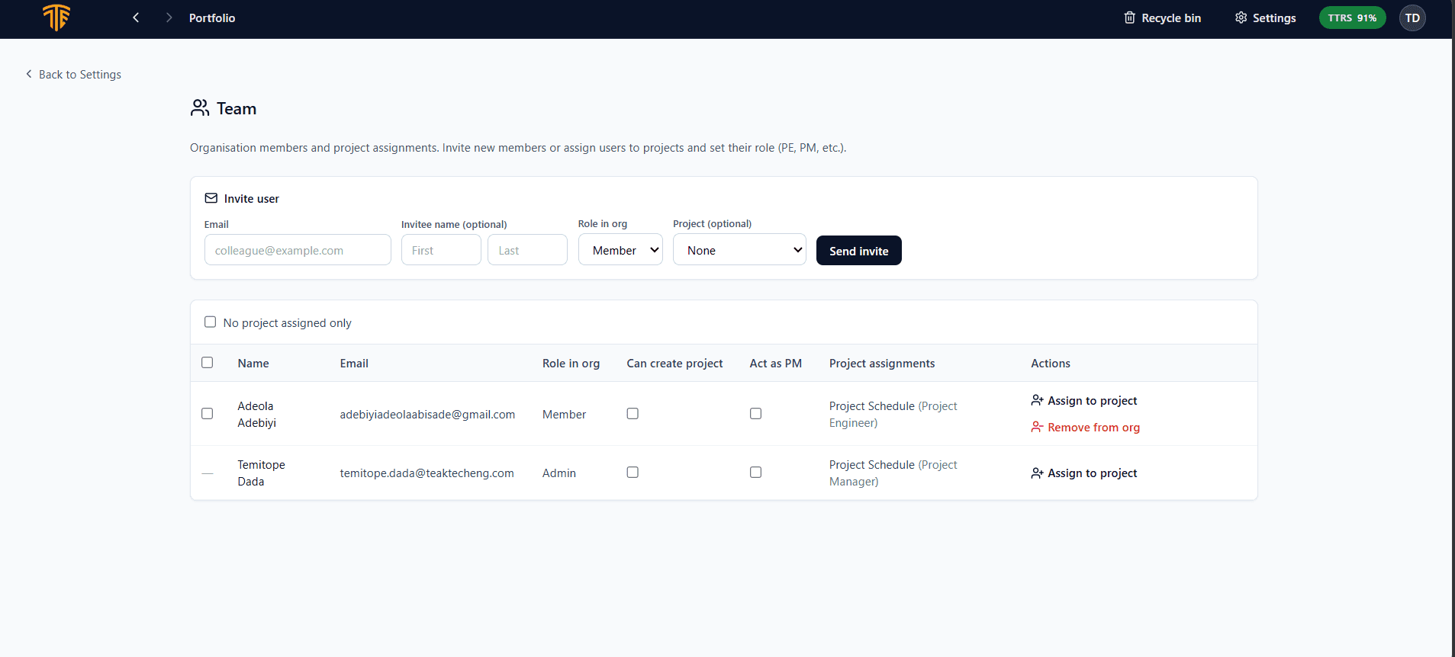Focus the Email input field
1455x657 pixels.
pyautogui.click(x=298, y=250)
